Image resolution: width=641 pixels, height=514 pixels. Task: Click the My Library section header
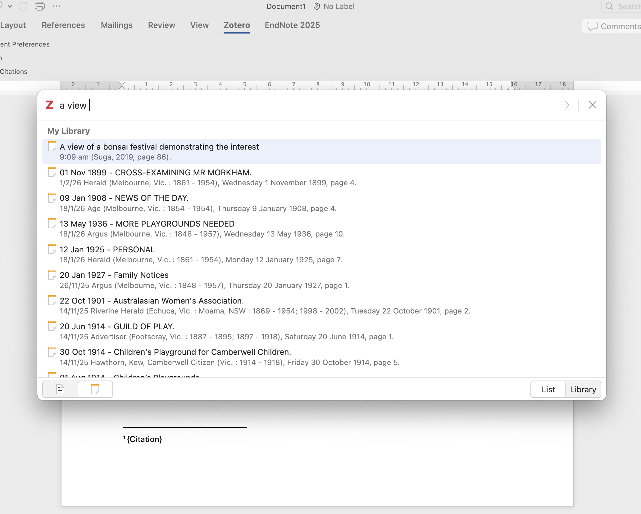click(69, 131)
